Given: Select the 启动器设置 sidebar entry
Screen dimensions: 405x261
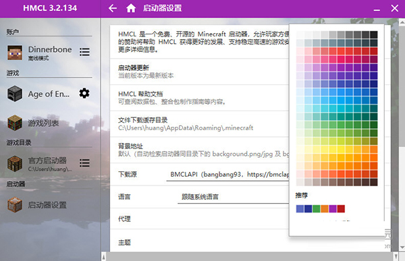Looking at the screenshot, I should click(x=49, y=205).
